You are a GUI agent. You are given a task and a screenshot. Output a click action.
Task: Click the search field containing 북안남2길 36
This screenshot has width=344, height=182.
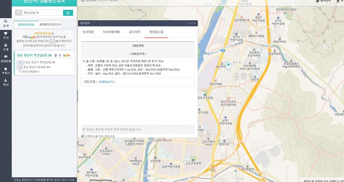pyautogui.click(x=42, y=13)
